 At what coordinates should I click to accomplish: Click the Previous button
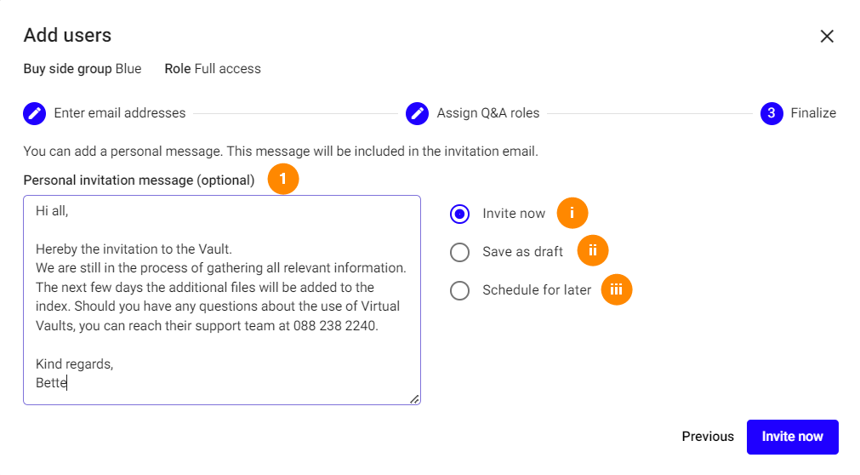click(707, 437)
